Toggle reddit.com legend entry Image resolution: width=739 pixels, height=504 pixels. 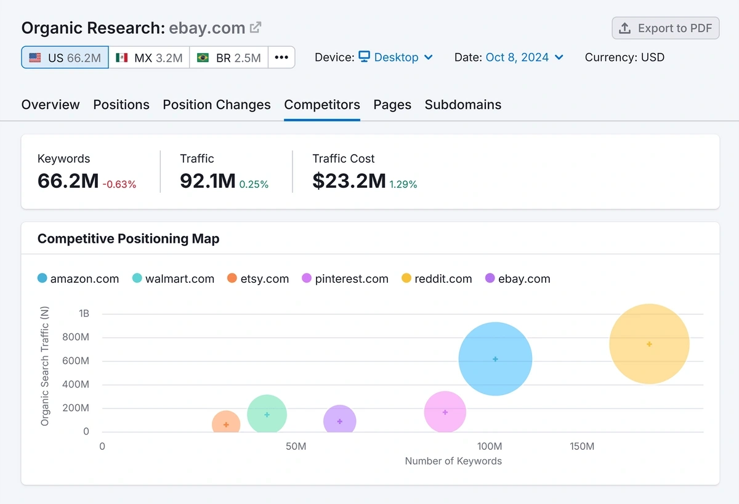click(437, 278)
